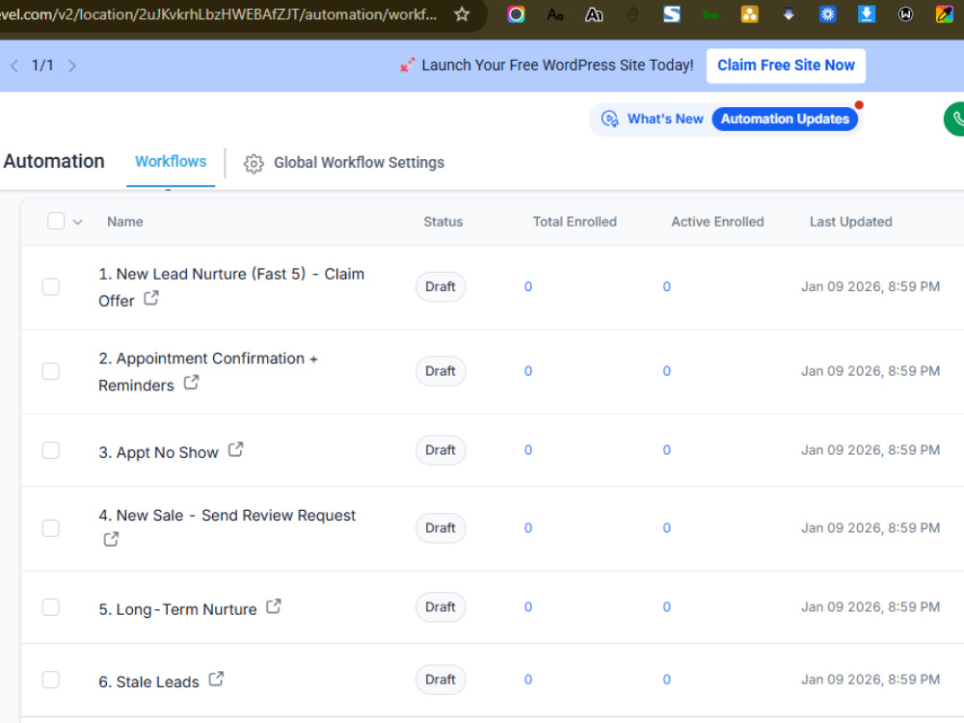Click the Claim Free Site Now button

point(786,66)
